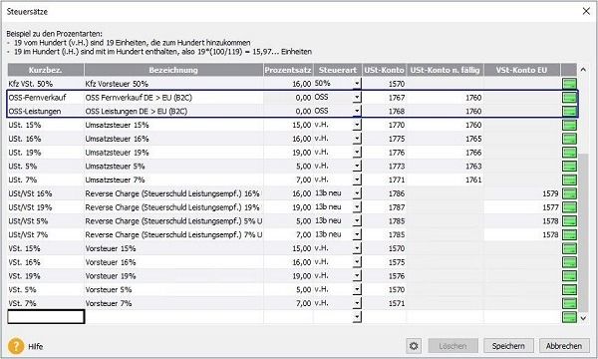Click VSt-Konto EU value 1577
This screenshot has height=359, width=598.
pyautogui.click(x=550, y=207)
